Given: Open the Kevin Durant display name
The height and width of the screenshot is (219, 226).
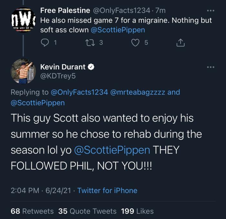Looking at the screenshot, I should pyautogui.click(x=63, y=67).
